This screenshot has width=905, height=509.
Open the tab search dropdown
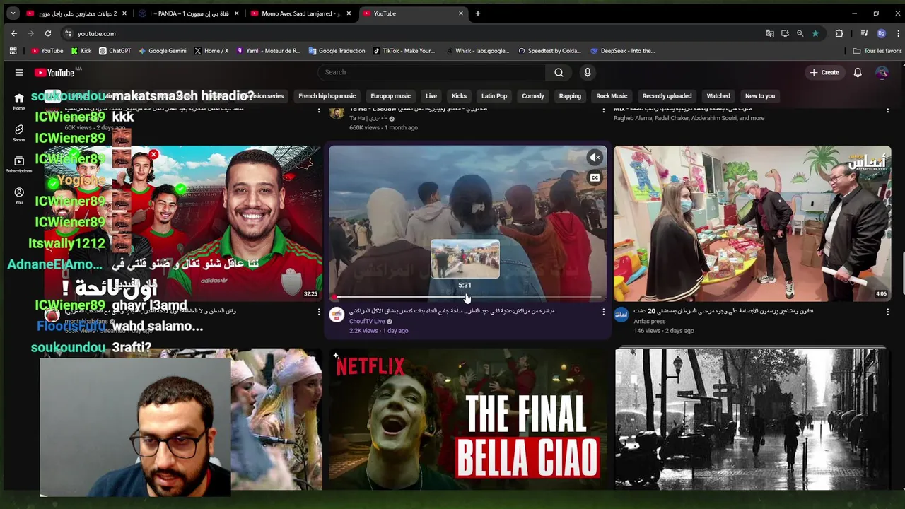(x=13, y=13)
